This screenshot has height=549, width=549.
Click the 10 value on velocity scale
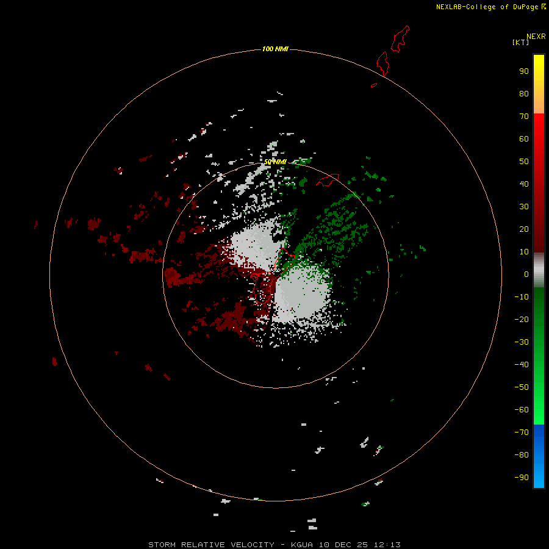tap(524, 252)
